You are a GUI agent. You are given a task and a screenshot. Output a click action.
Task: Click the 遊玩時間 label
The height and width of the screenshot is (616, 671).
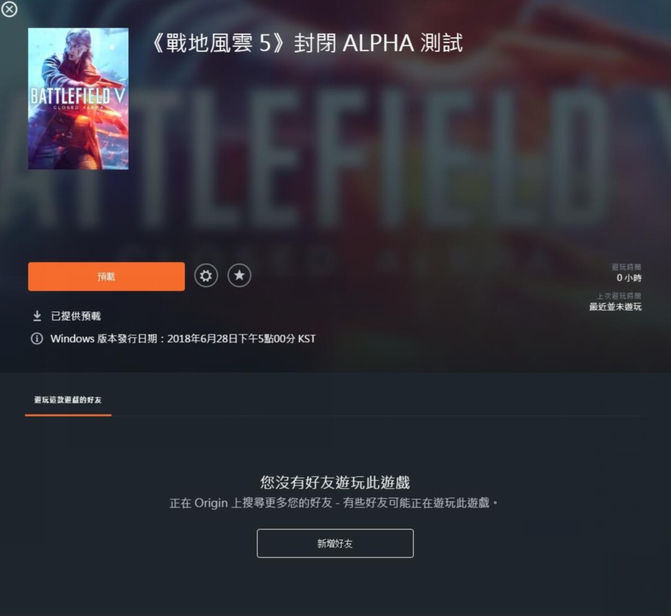point(627,267)
